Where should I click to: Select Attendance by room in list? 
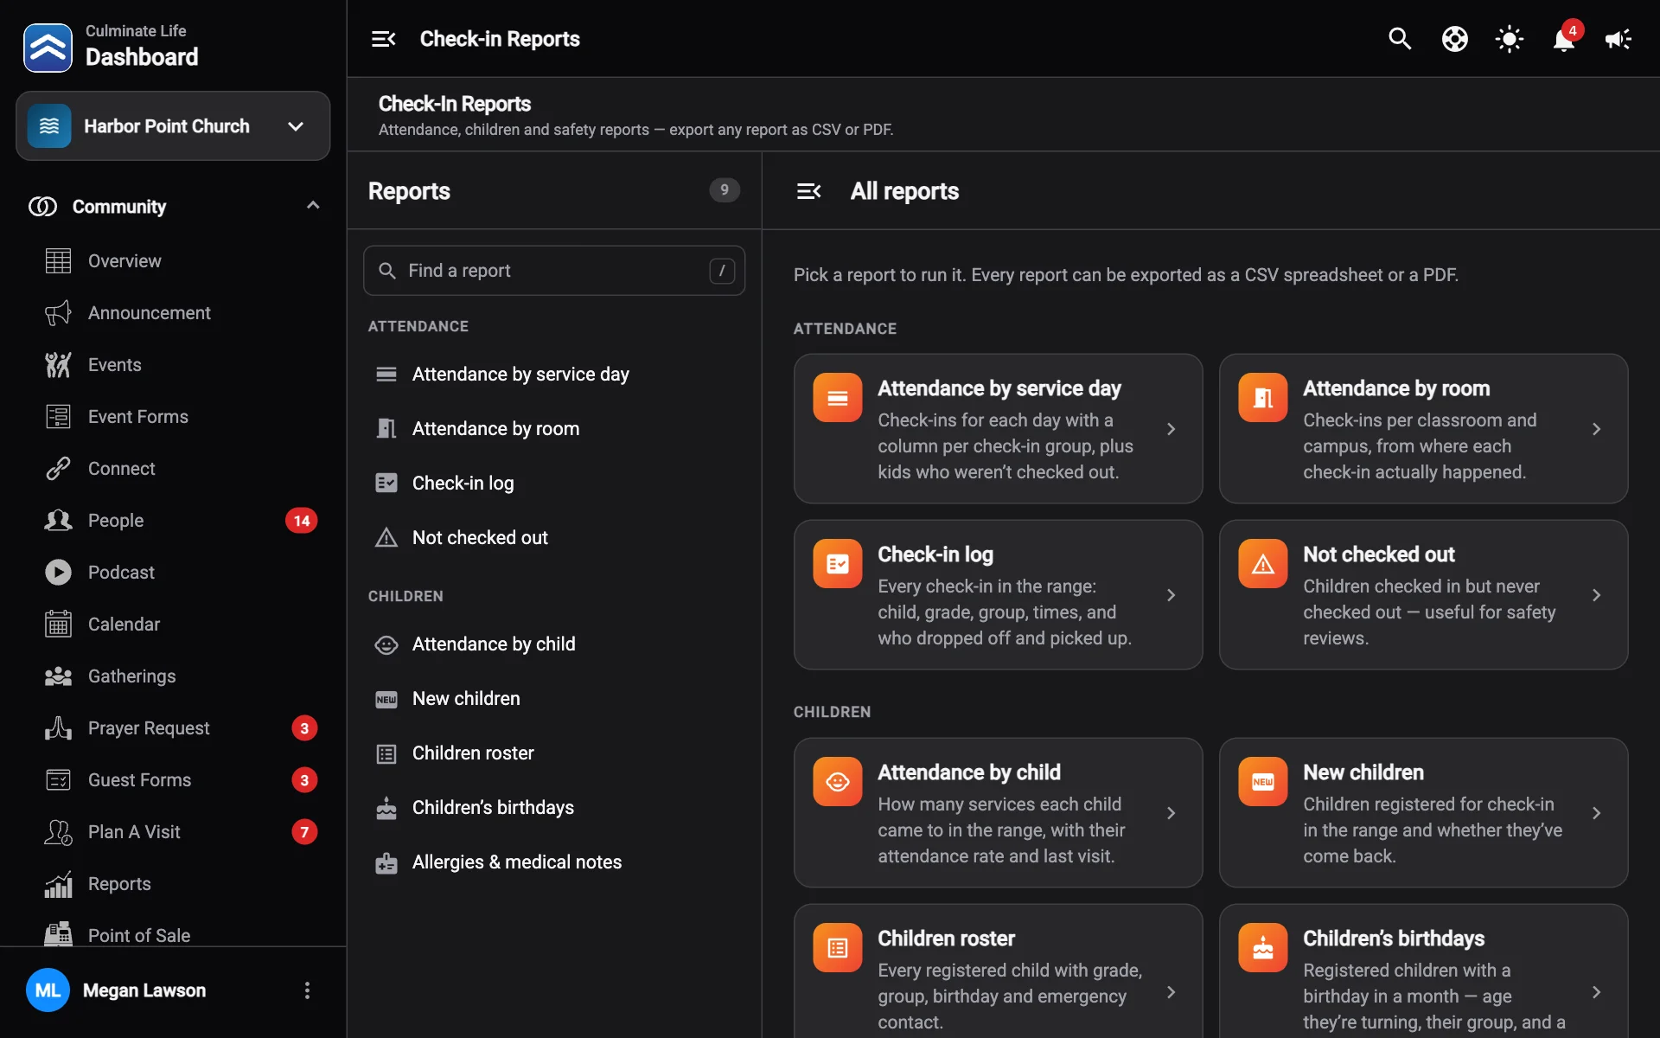point(554,429)
